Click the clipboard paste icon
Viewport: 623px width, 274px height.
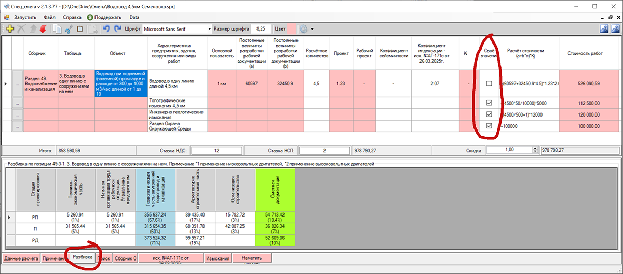click(79, 29)
